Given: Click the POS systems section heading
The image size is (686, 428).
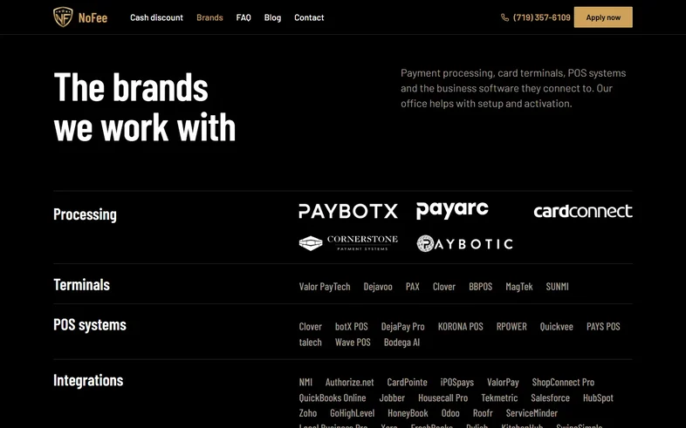Looking at the screenshot, I should [x=90, y=324].
